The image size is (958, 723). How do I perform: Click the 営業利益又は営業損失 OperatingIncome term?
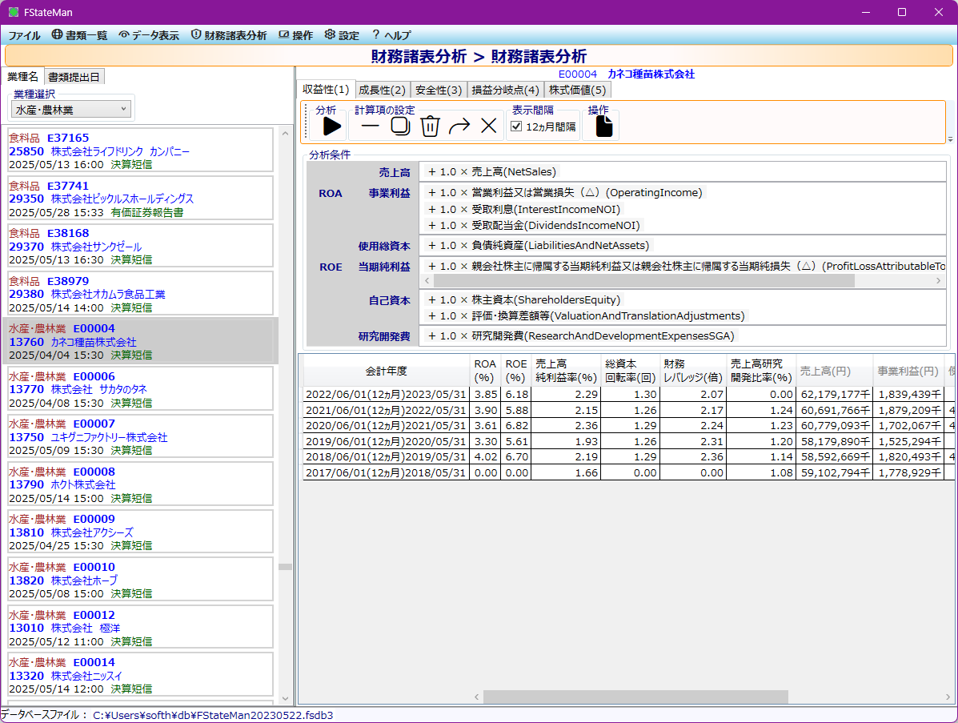click(x=565, y=192)
